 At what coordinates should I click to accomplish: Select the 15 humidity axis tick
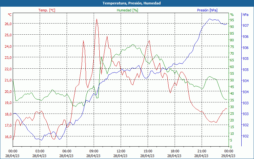point(232,127)
